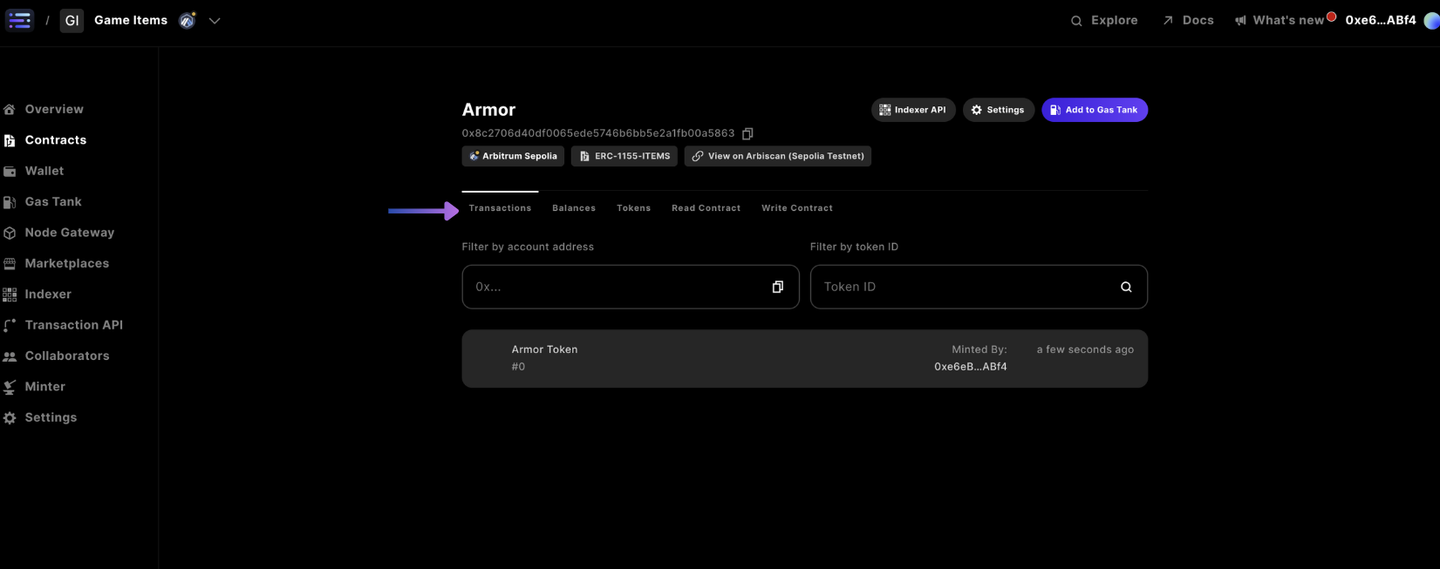Open Collaborators in the sidebar
The height and width of the screenshot is (569, 1440).
(x=66, y=356)
